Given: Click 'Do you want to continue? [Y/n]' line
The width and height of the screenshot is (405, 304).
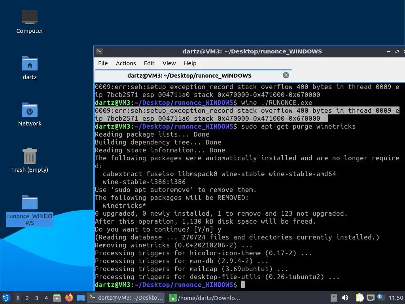Looking at the screenshot, I should 158,229.
